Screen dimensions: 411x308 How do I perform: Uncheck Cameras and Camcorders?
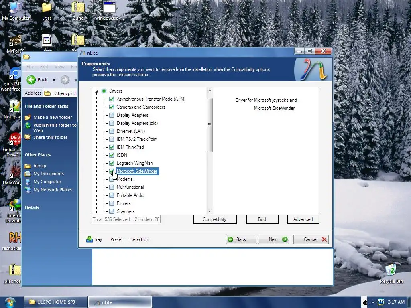(x=112, y=107)
